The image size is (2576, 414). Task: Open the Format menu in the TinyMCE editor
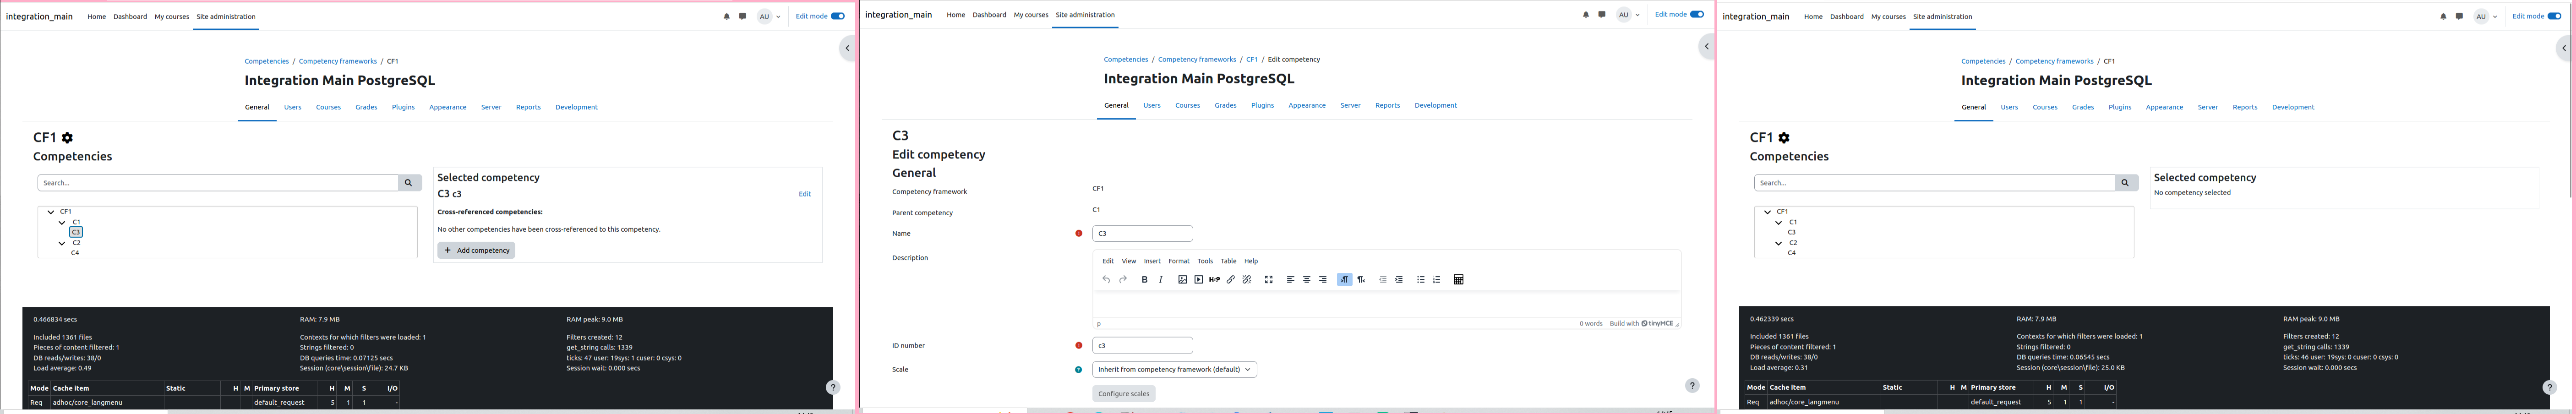pyautogui.click(x=1179, y=261)
